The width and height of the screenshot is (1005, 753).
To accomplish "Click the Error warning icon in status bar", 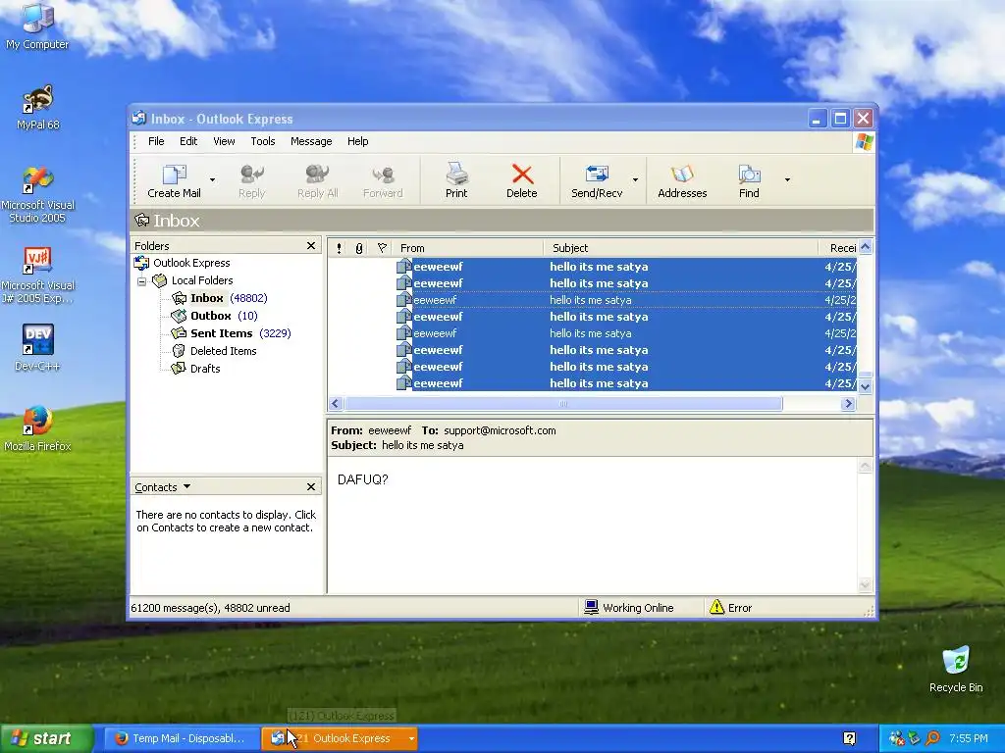I will click(716, 607).
